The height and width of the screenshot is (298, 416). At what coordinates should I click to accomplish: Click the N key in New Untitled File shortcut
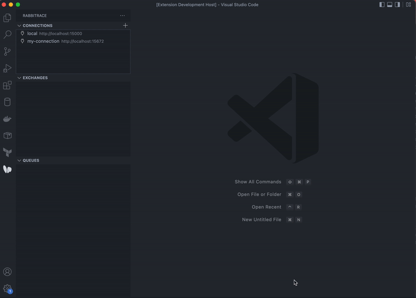pyautogui.click(x=298, y=220)
